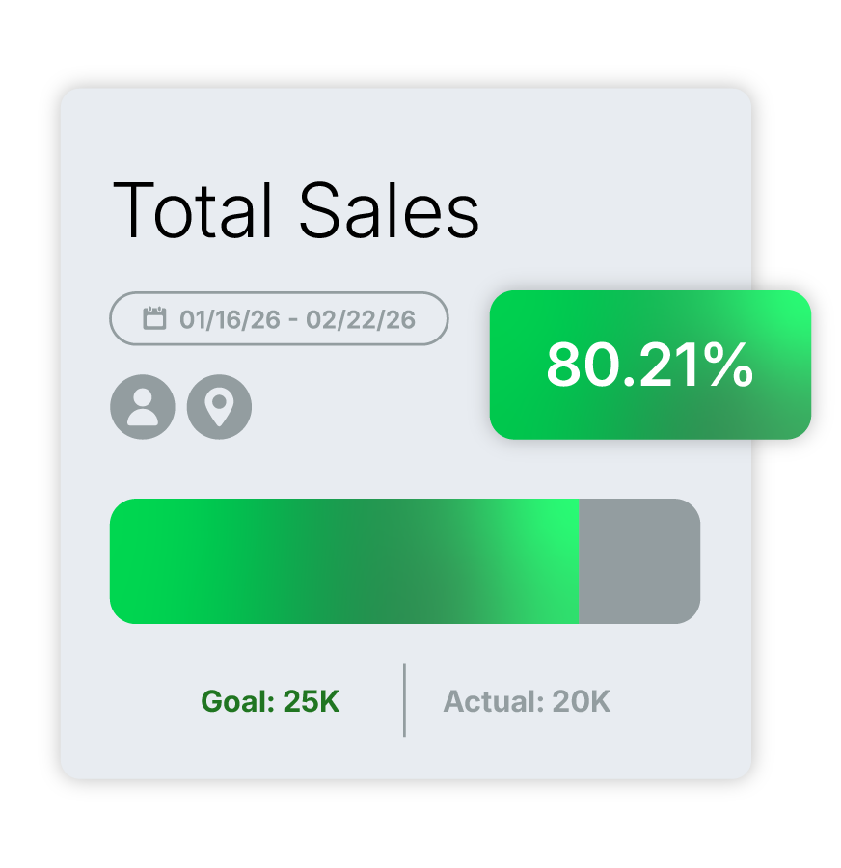This screenshot has height=868, width=841.
Task: Click the user profile filter icon
Action: tap(143, 407)
